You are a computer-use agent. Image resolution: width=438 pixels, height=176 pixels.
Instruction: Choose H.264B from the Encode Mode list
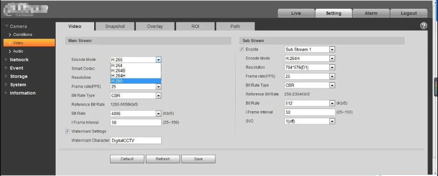tap(136, 70)
